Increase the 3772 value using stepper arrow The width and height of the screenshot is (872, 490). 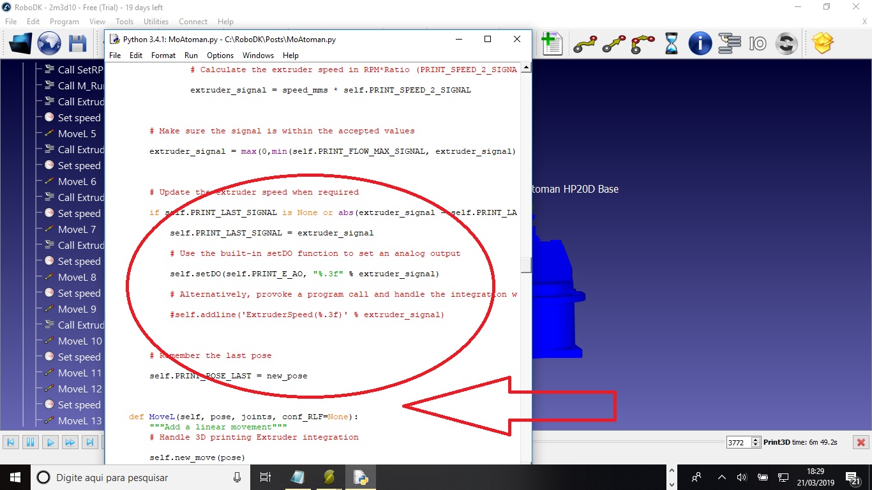[756, 440]
